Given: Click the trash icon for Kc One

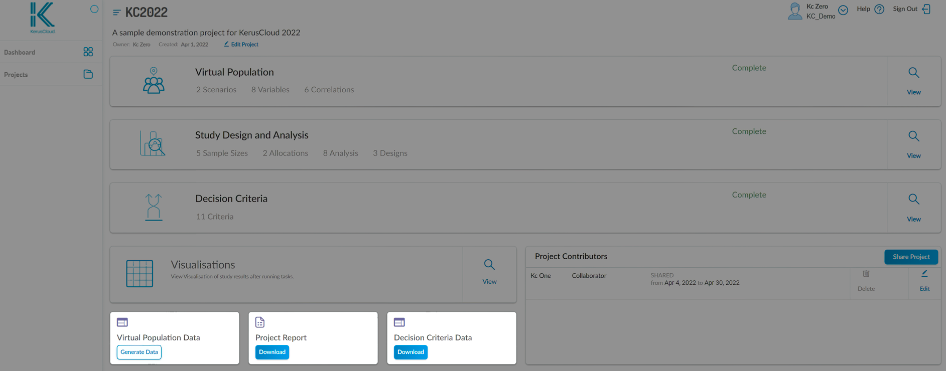Looking at the screenshot, I should (866, 274).
